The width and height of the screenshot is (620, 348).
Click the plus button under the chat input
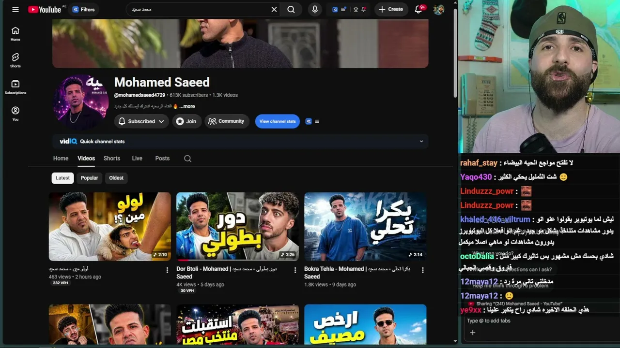473,333
